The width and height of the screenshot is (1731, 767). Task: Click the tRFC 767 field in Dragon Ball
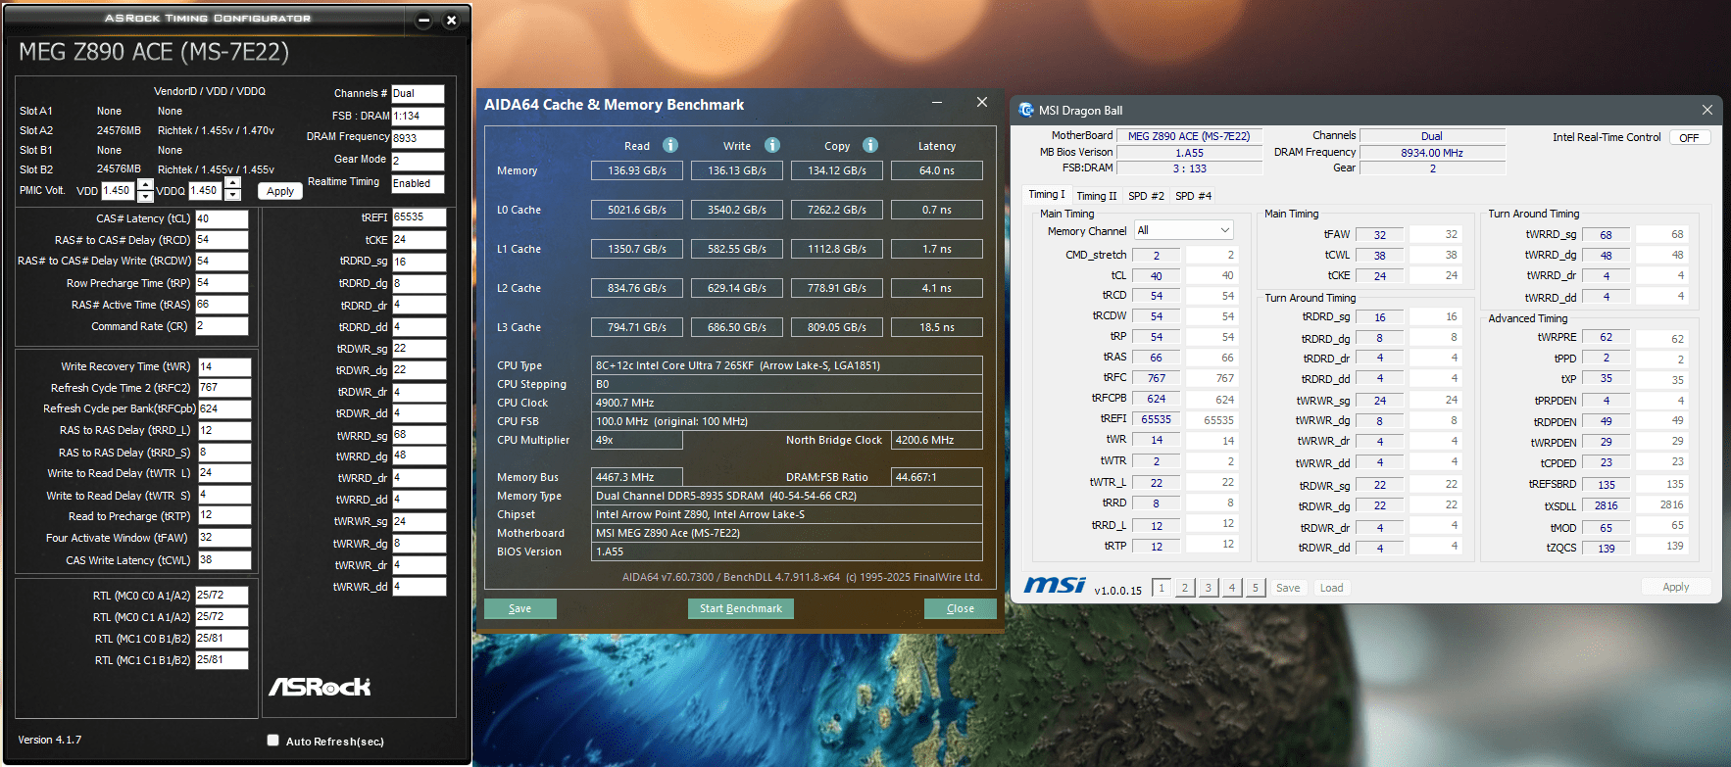(1157, 378)
